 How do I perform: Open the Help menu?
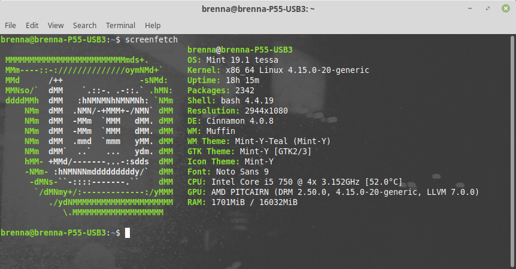tap(153, 26)
